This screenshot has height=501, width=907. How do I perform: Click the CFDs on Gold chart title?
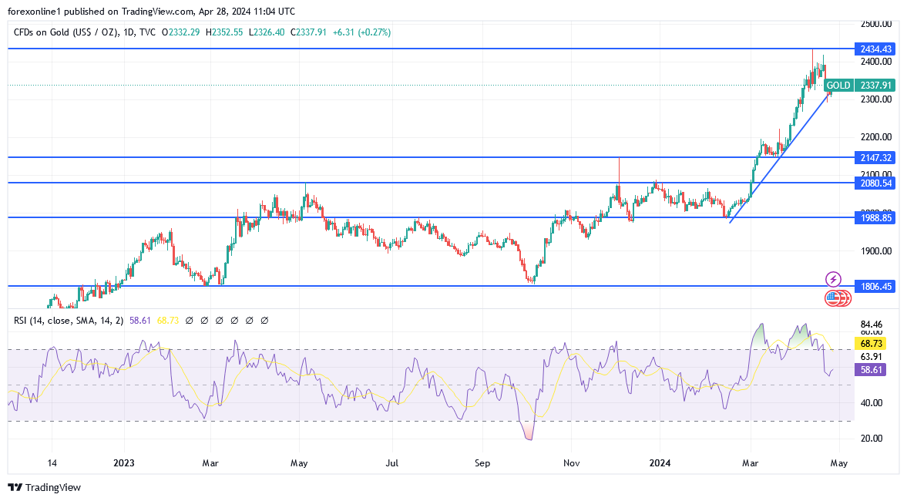85,32
